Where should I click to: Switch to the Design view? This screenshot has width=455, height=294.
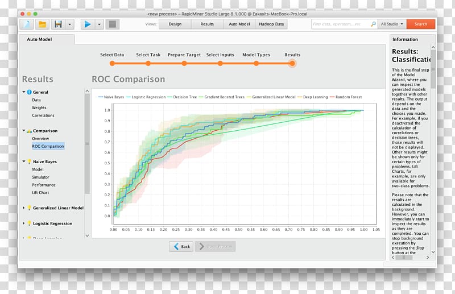175,24
